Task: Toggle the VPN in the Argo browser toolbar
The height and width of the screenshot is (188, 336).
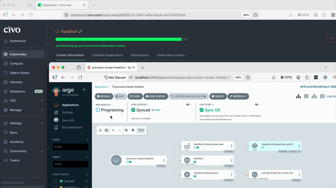Action: [286, 77]
